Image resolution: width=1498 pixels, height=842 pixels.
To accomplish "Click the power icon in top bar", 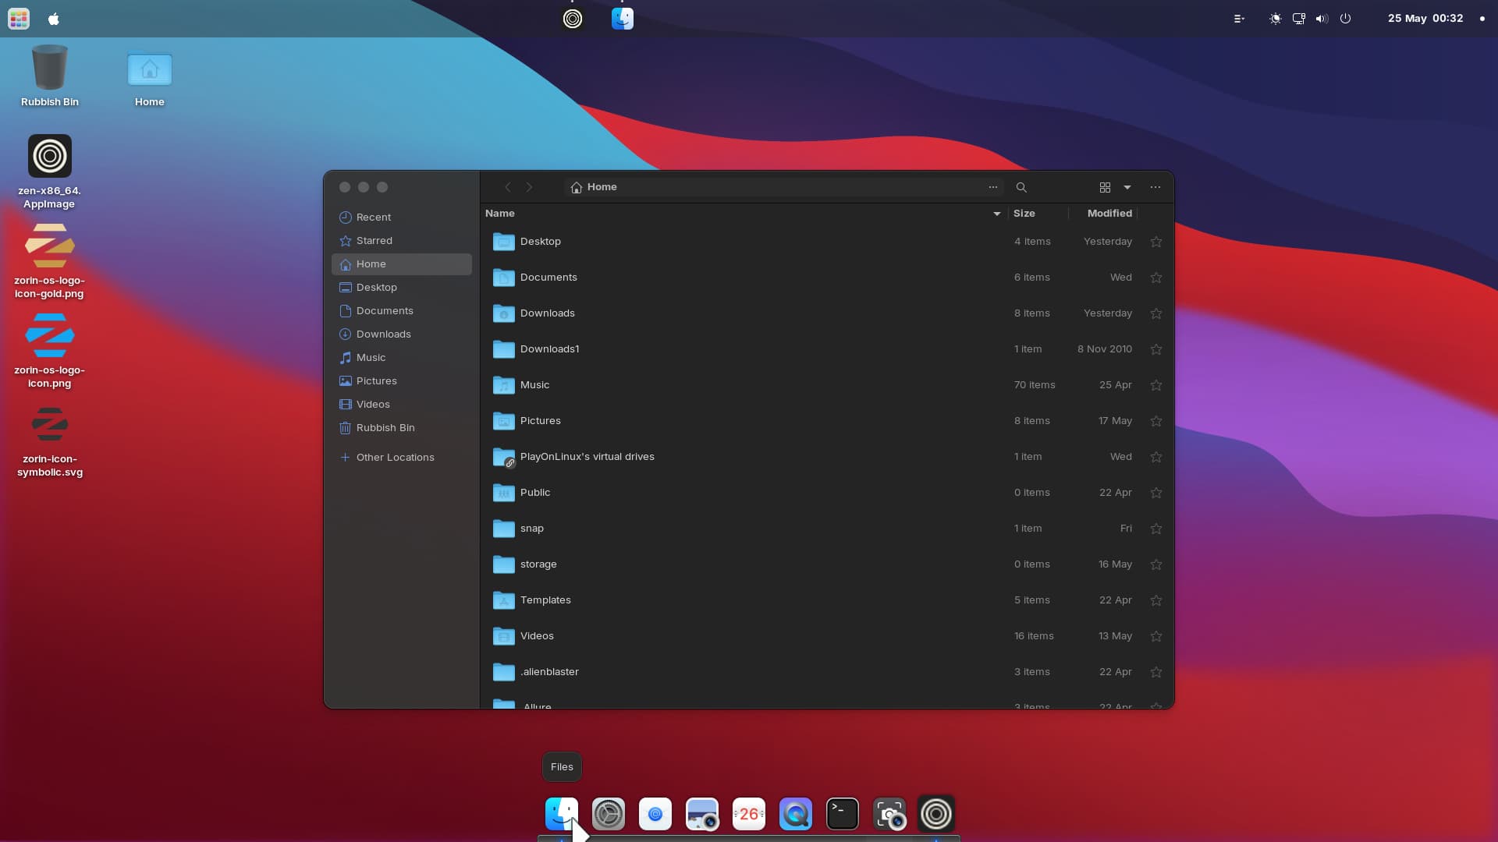I will click(1345, 19).
